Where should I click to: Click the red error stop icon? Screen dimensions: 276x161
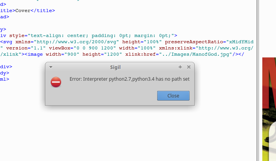click(56, 82)
